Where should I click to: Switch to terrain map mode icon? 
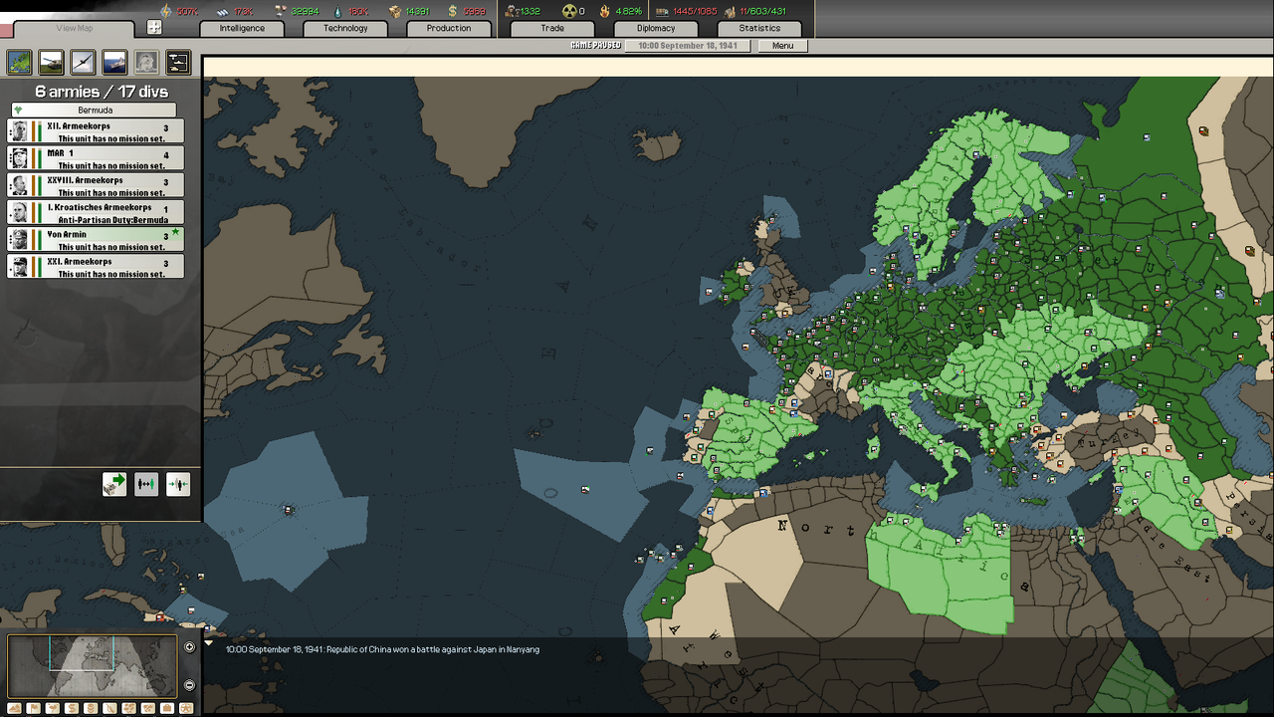coord(14,708)
